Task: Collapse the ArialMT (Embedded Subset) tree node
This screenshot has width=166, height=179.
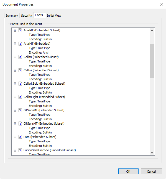Action: click(x=15, y=30)
